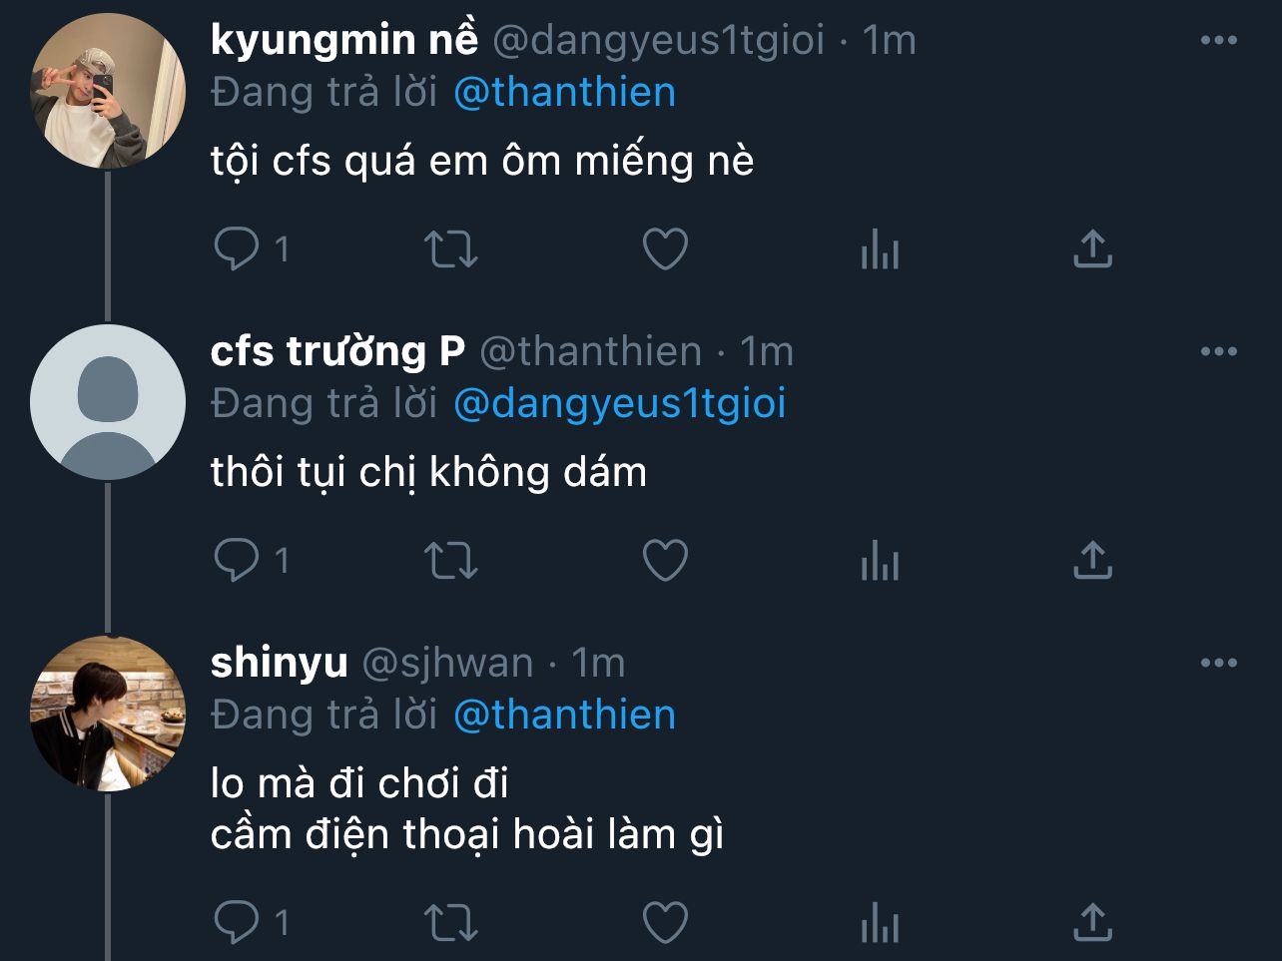This screenshot has width=1282, height=961.
Task: Like shinyu's tweet
Action: [x=665, y=923]
